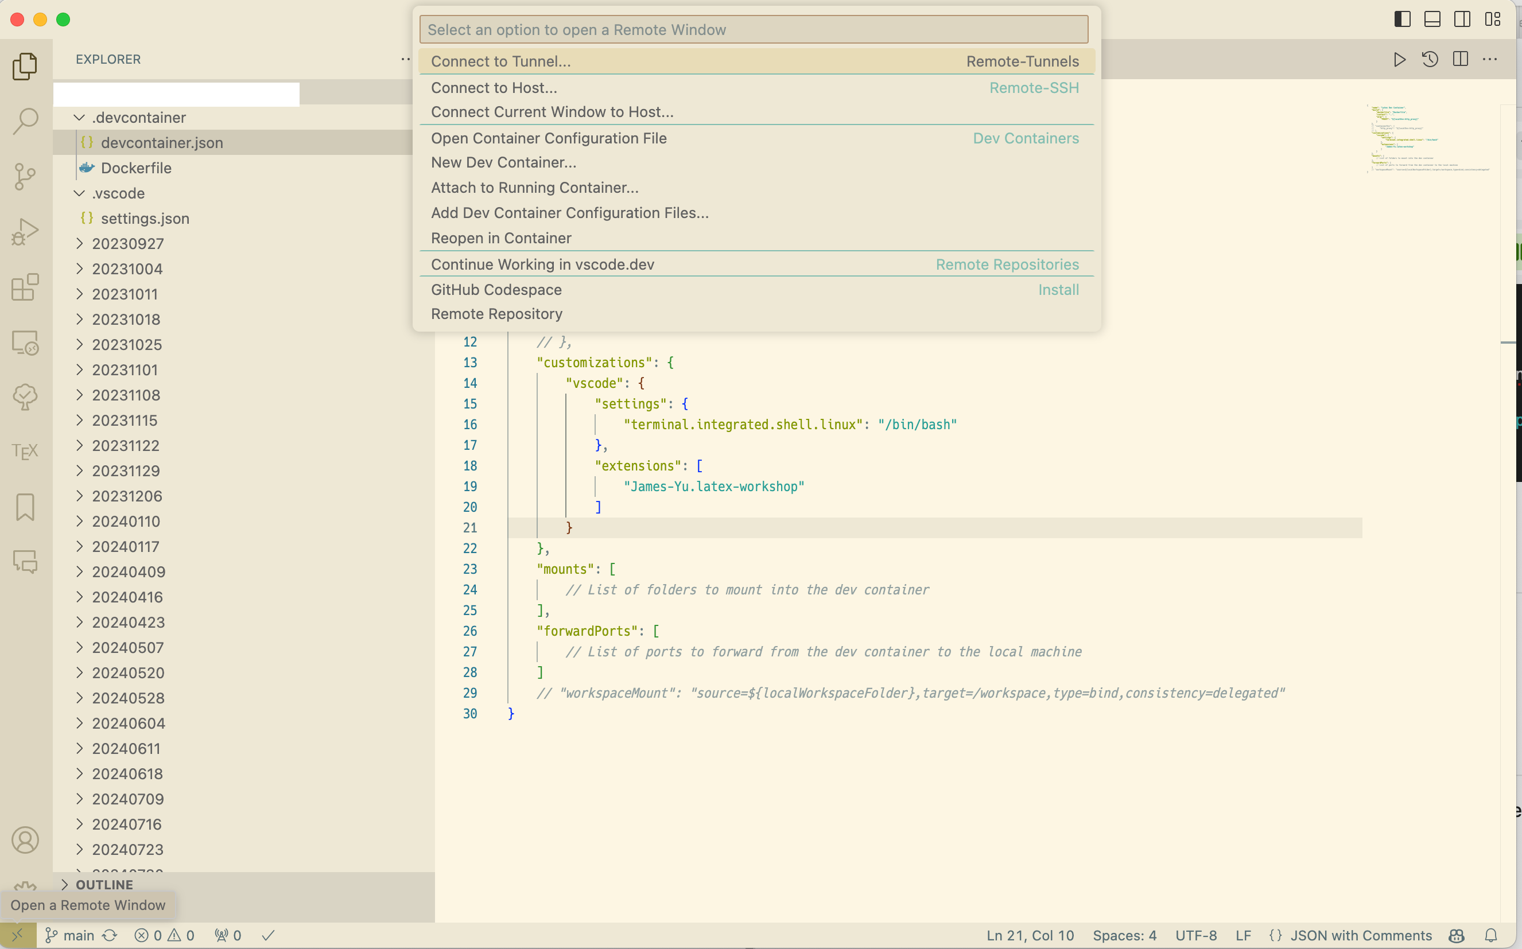Click the Search icon in activity bar
This screenshot has height=949, width=1522.
[25, 121]
